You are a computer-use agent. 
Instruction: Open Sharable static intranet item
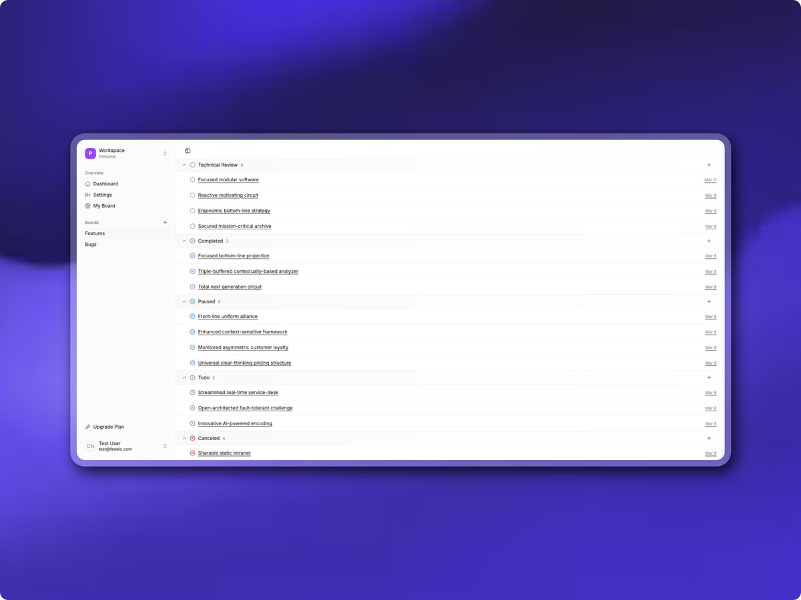coord(224,453)
